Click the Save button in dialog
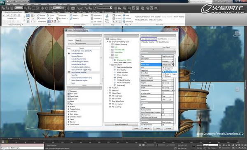 pyautogui.click(x=158, y=129)
